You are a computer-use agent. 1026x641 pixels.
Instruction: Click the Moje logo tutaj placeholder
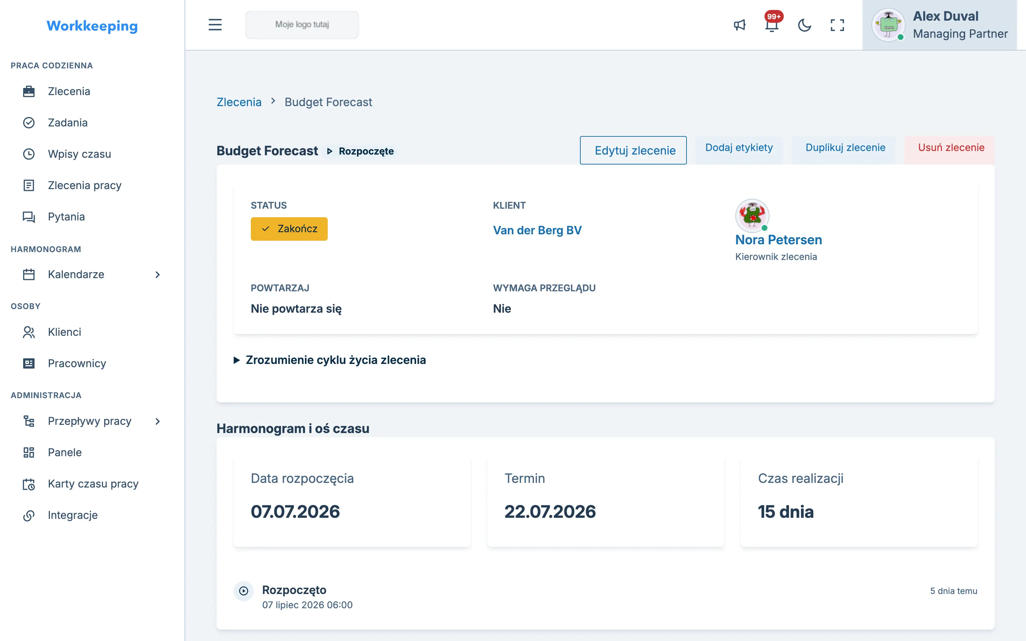pyautogui.click(x=302, y=25)
